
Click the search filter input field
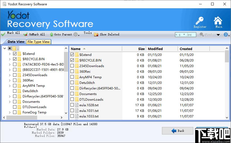(186, 35)
